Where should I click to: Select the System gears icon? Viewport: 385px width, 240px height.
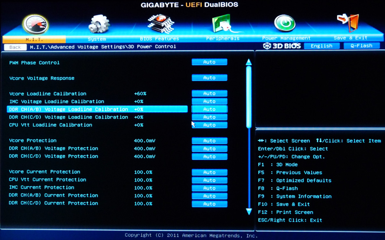[99, 23]
